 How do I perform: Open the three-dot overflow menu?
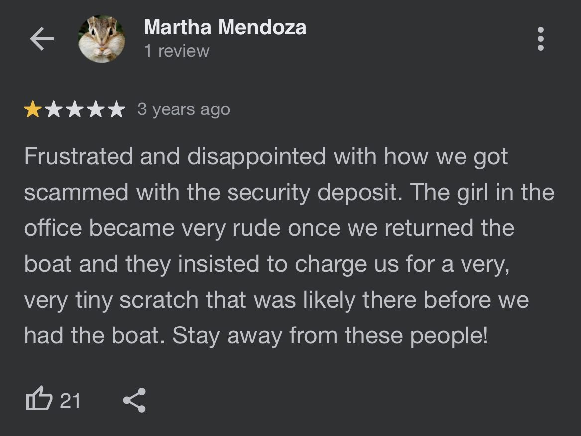click(x=540, y=39)
